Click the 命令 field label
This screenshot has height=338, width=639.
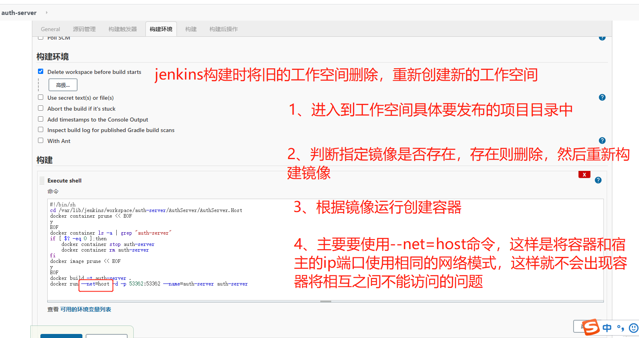point(53,191)
